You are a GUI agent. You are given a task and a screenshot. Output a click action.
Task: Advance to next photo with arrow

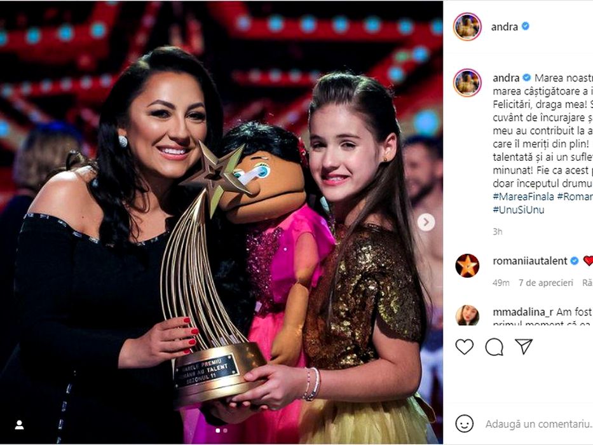pyautogui.click(x=426, y=222)
